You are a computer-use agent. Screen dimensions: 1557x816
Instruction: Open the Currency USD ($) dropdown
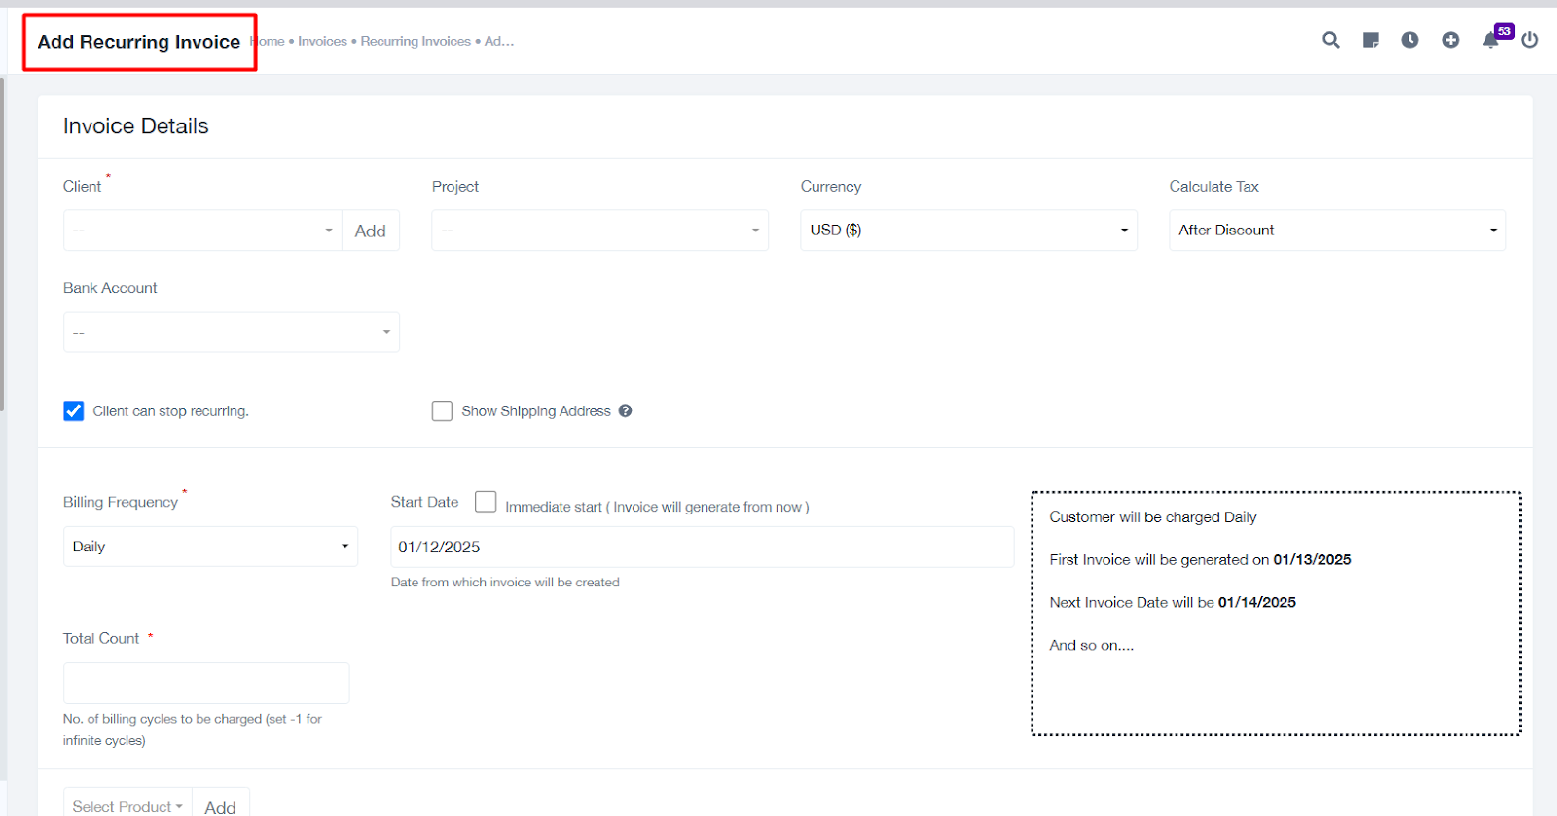click(x=969, y=231)
